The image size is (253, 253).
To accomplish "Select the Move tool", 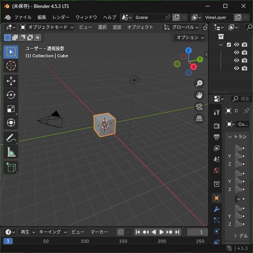I will pos(11,81).
